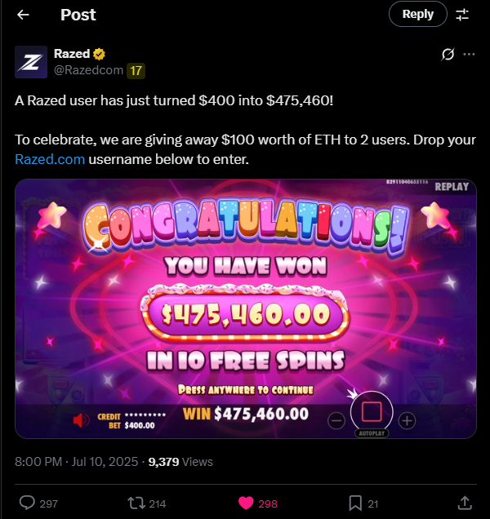Click the Reply button
The width and height of the screenshot is (490, 519).
(418, 14)
